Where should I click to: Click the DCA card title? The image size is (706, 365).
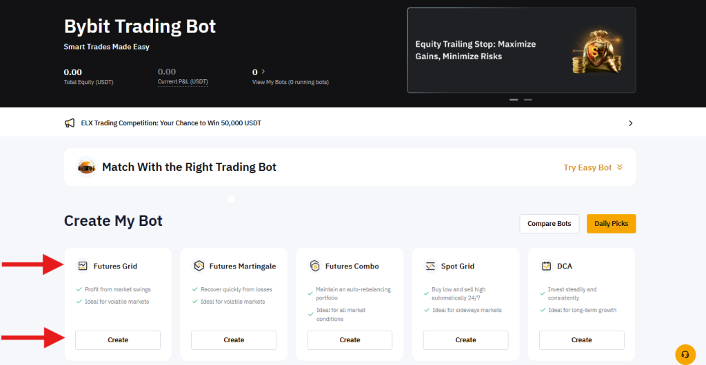pyautogui.click(x=565, y=266)
